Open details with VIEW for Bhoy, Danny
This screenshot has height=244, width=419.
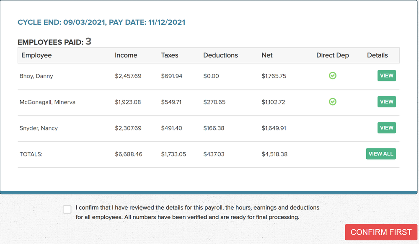pyautogui.click(x=386, y=75)
